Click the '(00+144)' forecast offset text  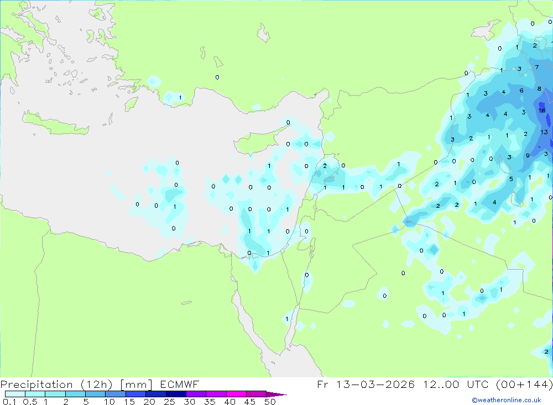(x=524, y=384)
